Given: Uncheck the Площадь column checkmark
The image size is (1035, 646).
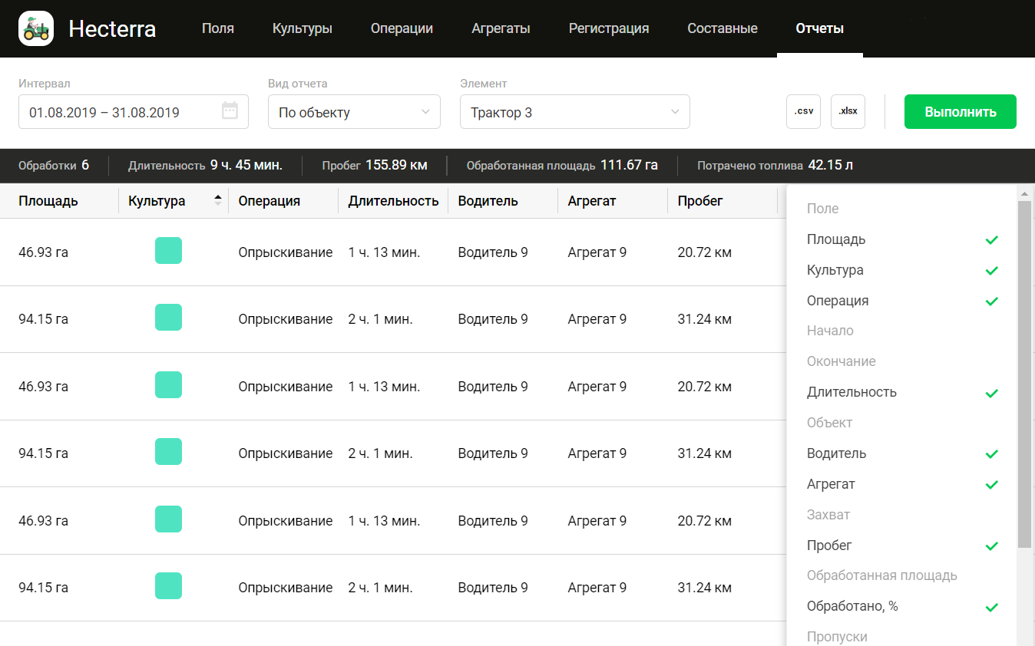Looking at the screenshot, I should click(x=991, y=240).
